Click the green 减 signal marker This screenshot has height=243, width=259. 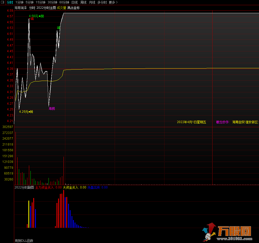pos(58,28)
